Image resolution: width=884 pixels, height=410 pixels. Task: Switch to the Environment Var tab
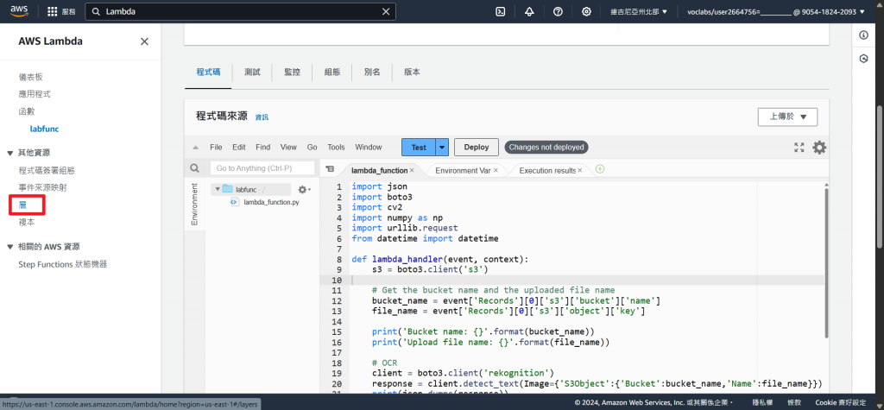pos(463,170)
